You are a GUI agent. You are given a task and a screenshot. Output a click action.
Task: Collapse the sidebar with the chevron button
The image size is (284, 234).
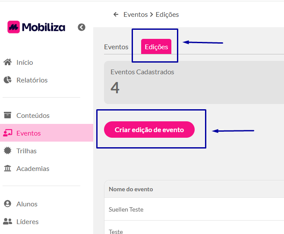(82, 27)
